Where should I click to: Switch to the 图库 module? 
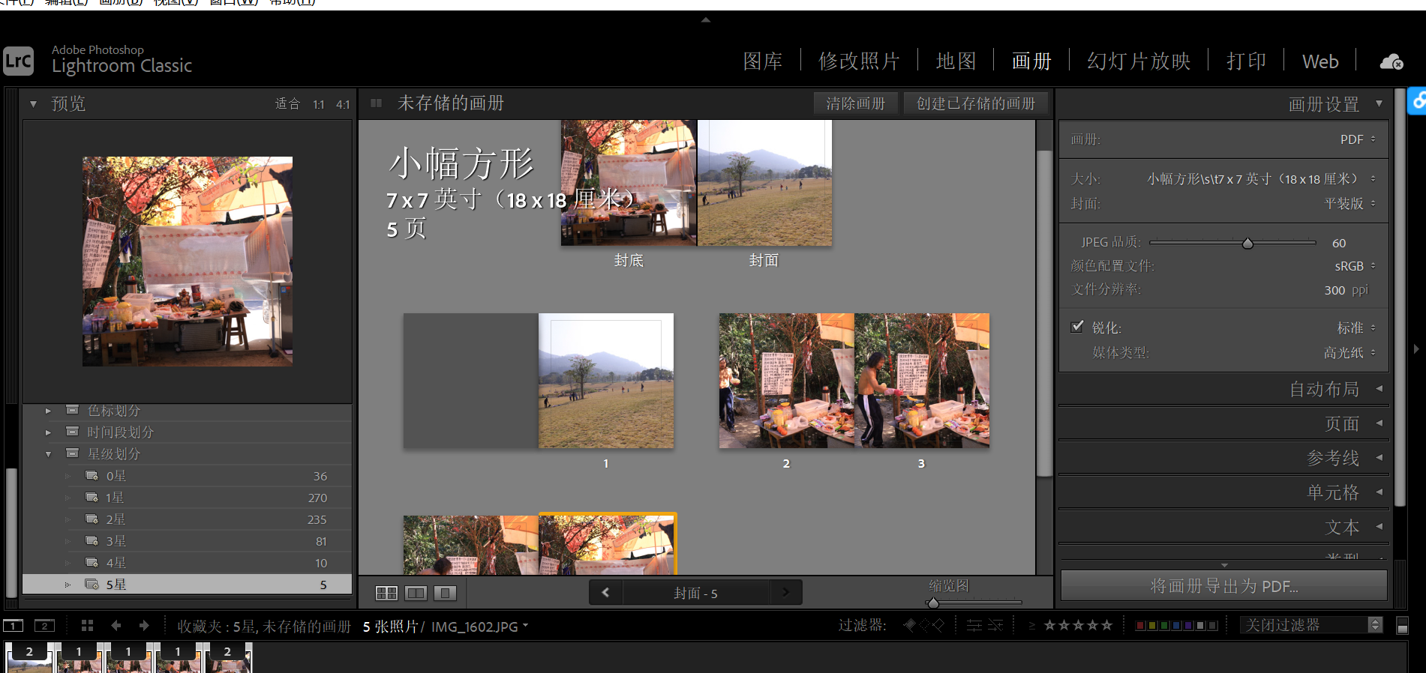[763, 61]
